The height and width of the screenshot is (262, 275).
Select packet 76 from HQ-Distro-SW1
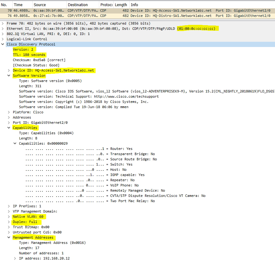138,16
